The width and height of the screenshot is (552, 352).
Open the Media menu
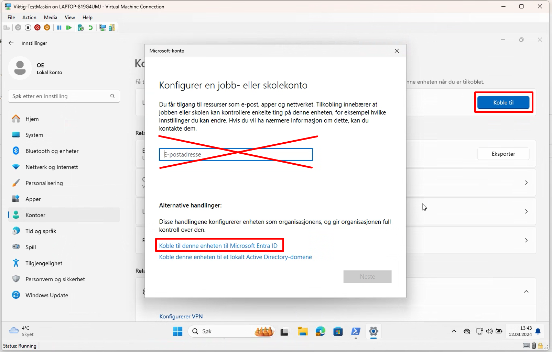(51, 18)
